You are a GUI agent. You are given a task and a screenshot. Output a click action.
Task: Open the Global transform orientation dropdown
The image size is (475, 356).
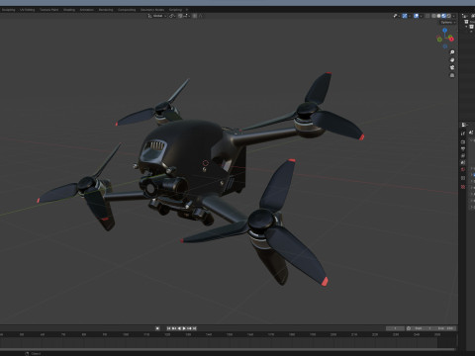(157, 16)
